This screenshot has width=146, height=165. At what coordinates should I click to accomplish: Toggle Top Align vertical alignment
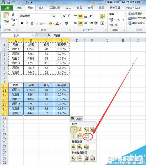pyautogui.click(x=76, y=16)
